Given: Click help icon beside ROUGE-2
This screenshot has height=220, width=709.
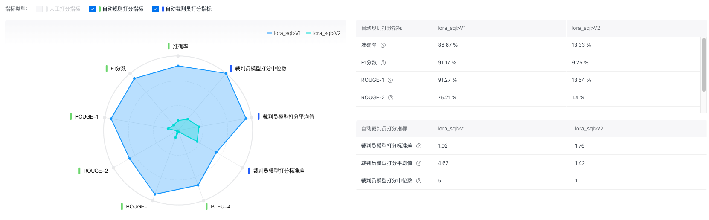Looking at the screenshot, I should pos(391,98).
